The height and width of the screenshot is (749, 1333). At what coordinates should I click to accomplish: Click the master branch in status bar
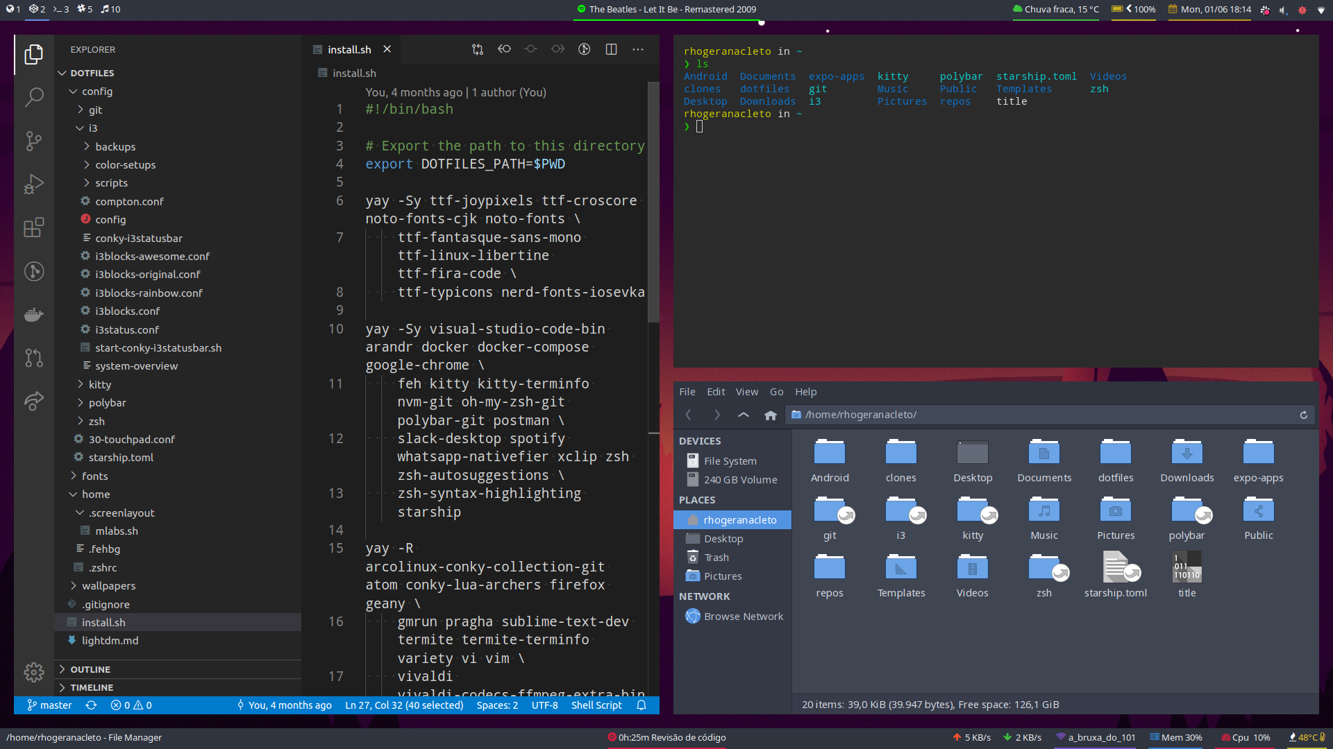tap(49, 705)
